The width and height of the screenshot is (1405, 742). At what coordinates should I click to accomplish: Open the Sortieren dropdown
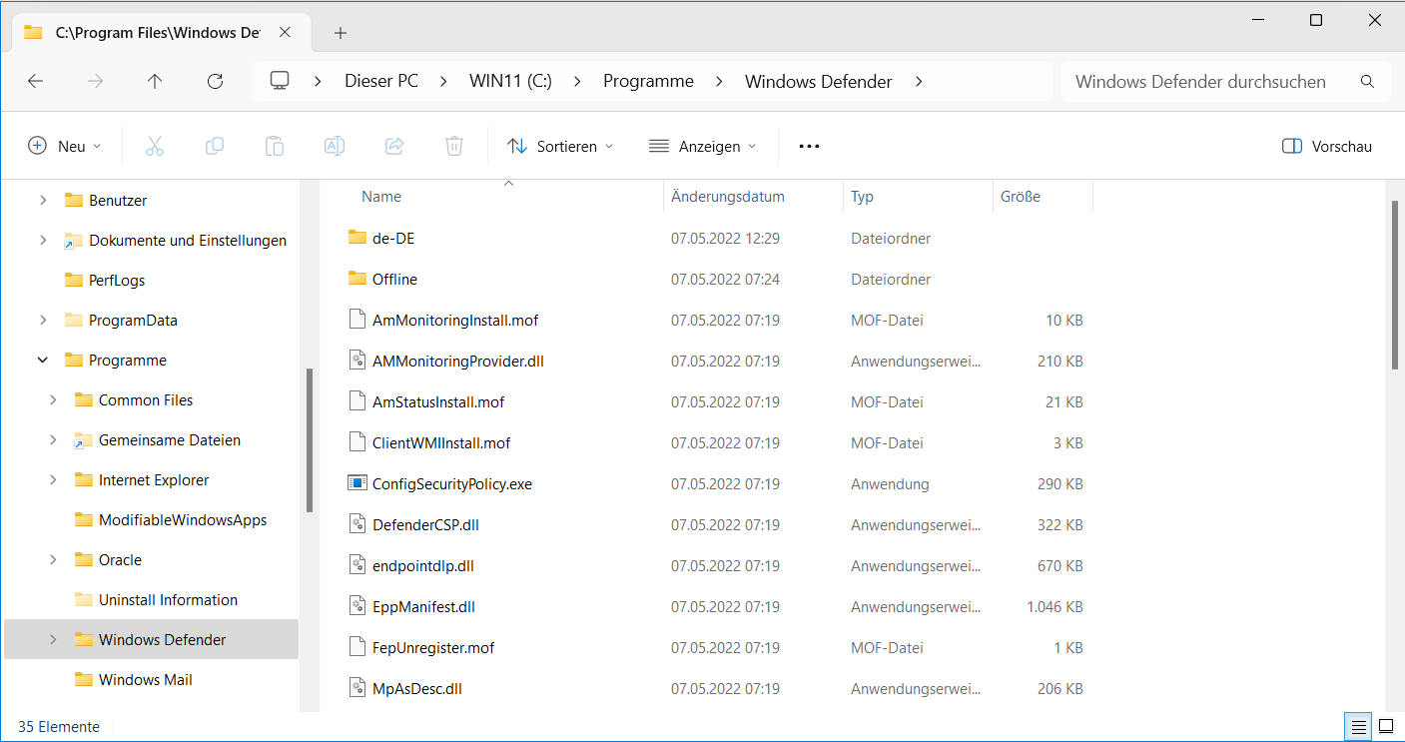point(560,147)
